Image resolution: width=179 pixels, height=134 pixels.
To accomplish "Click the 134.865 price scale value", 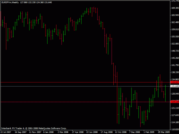I will pos(175,79).
